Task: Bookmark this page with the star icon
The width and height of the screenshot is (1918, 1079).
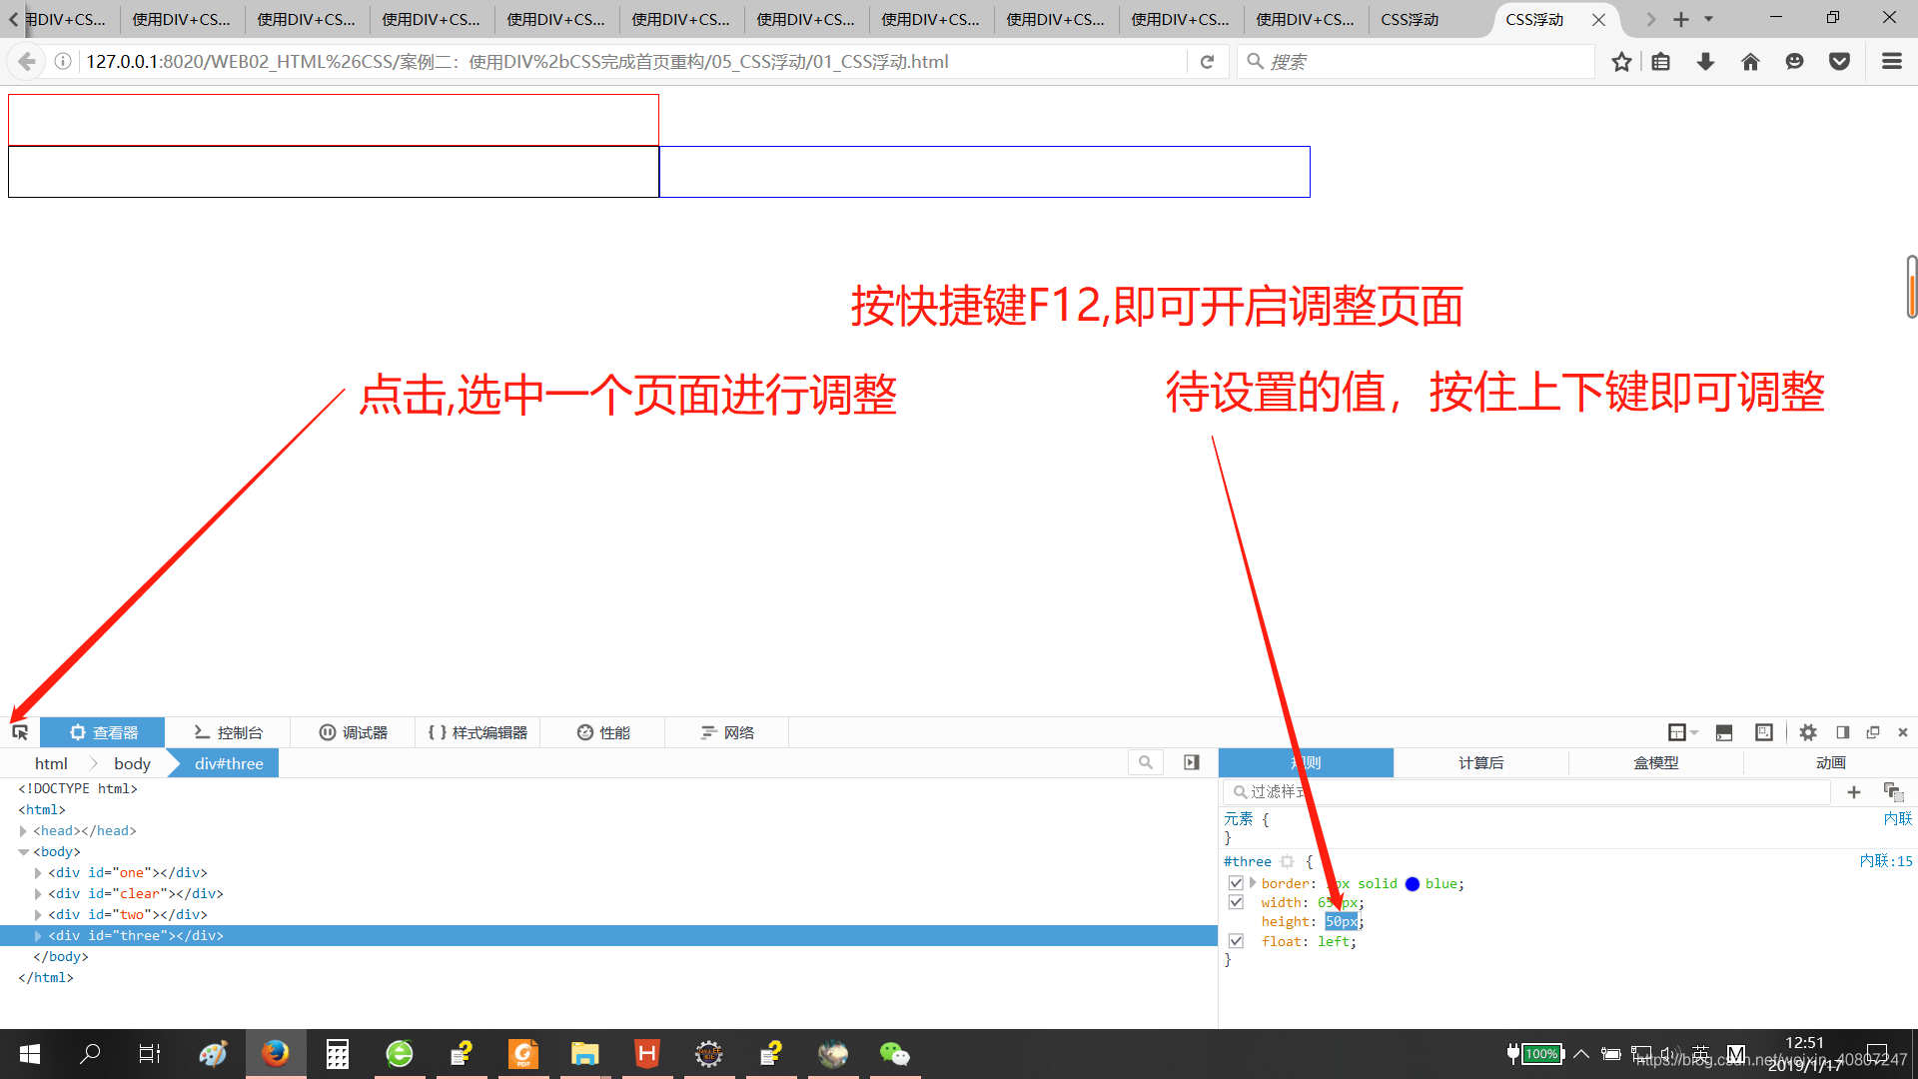Action: (1621, 62)
